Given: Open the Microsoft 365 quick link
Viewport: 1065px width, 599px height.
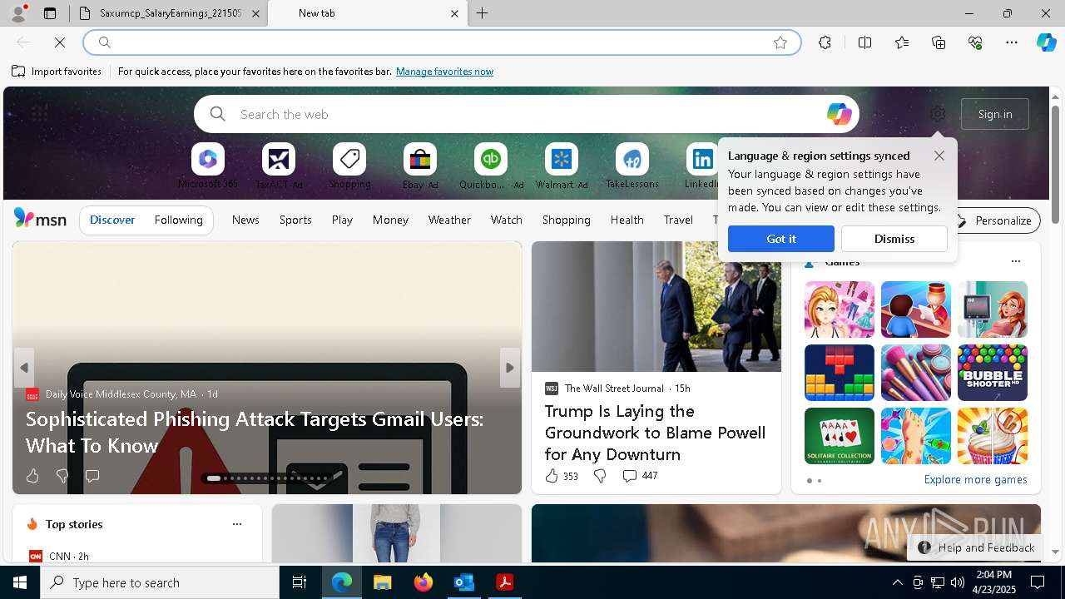Looking at the screenshot, I should point(208,166).
